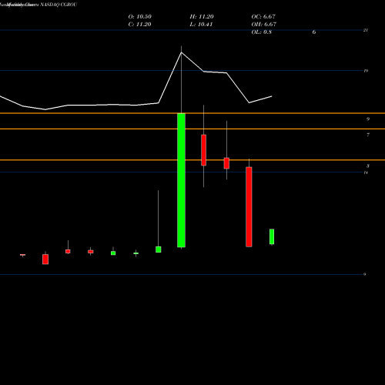Click the final green candlestick on the right
Viewport: 385px width, 385px height.
point(272,236)
